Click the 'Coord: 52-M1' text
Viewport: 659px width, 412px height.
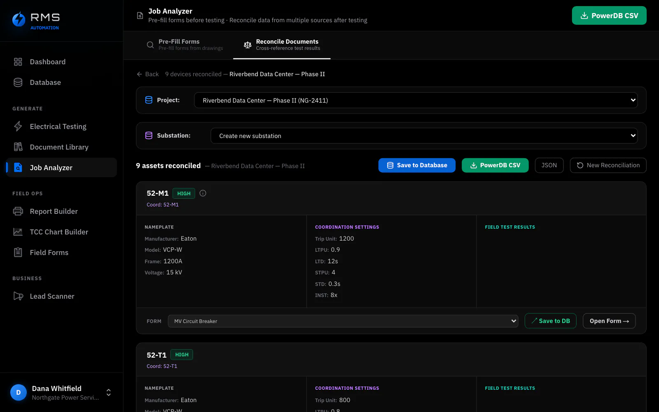click(163, 205)
